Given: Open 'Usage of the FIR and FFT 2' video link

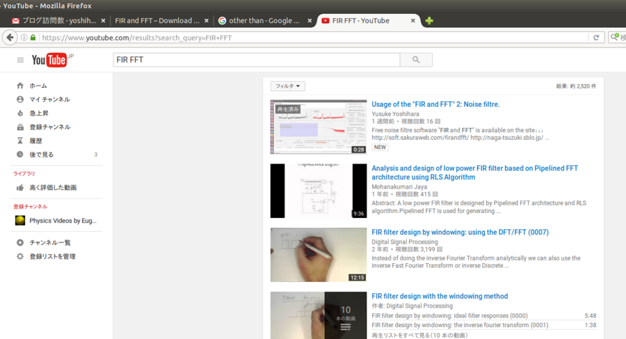Looking at the screenshot, I should click(x=435, y=104).
